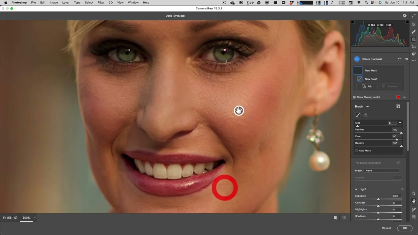The height and width of the screenshot is (235, 418).
Task: Open the Filter menu
Action: tap(101, 3)
